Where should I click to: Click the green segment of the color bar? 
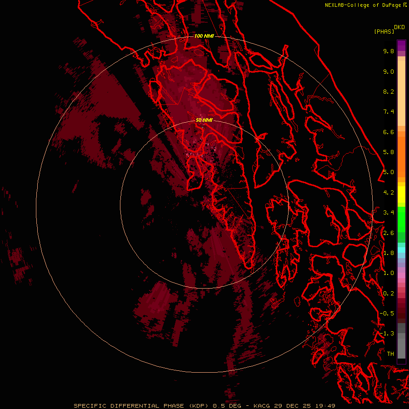[401, 219]
